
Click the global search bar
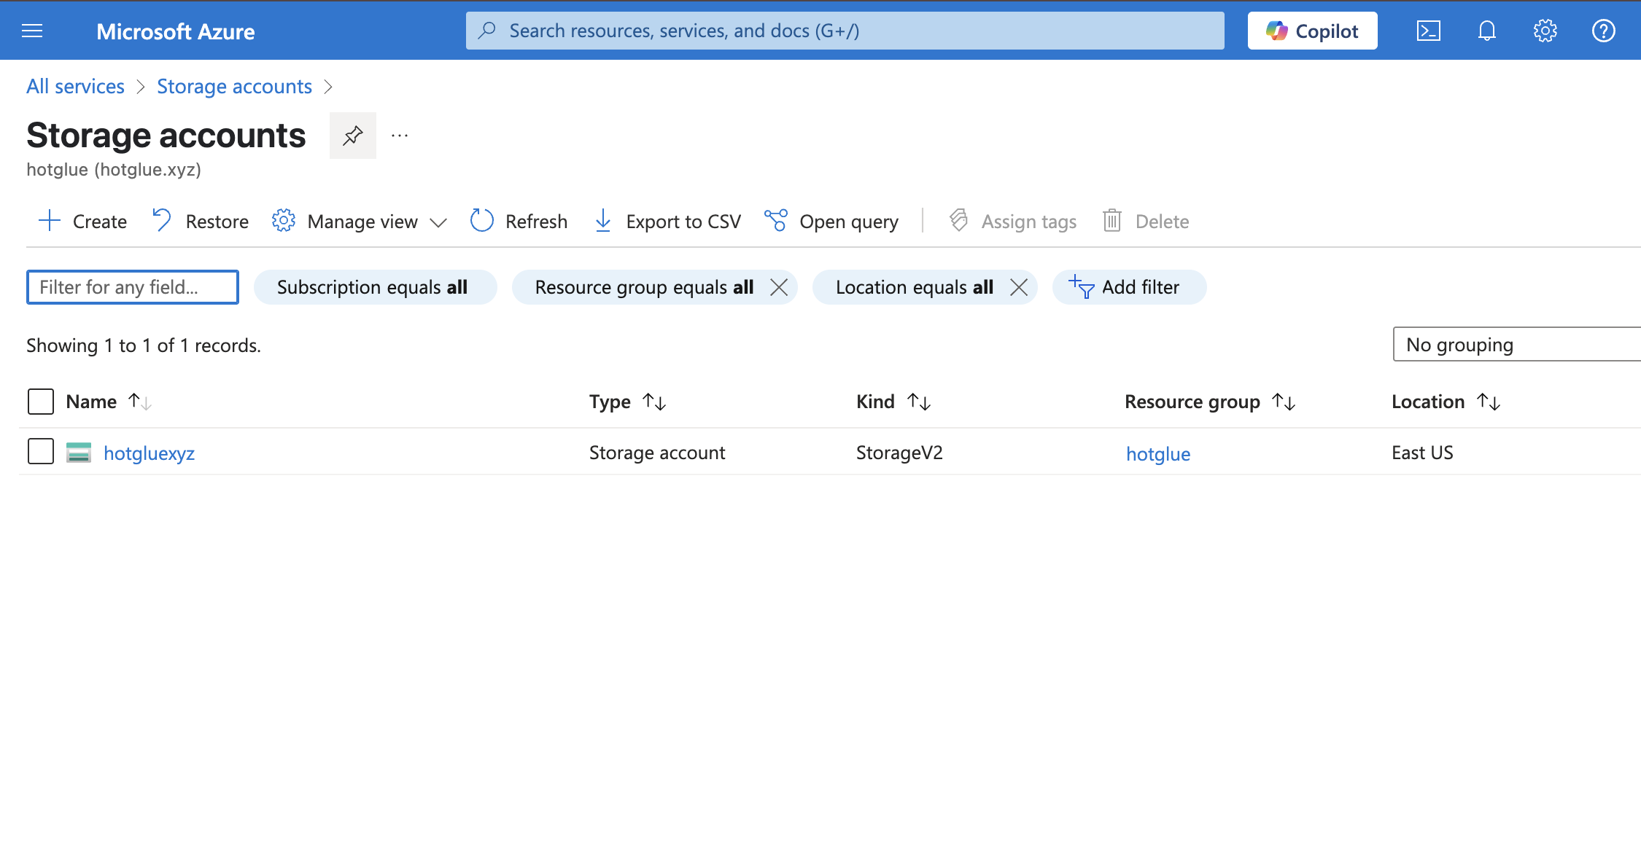[845, 31]
